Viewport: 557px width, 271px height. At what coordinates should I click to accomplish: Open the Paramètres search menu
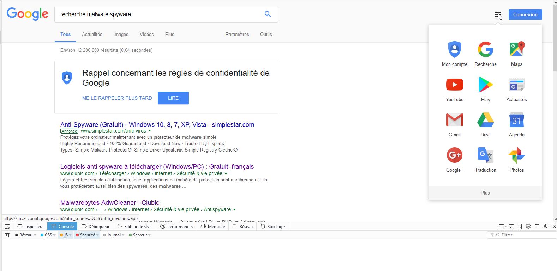coord(237,34)
